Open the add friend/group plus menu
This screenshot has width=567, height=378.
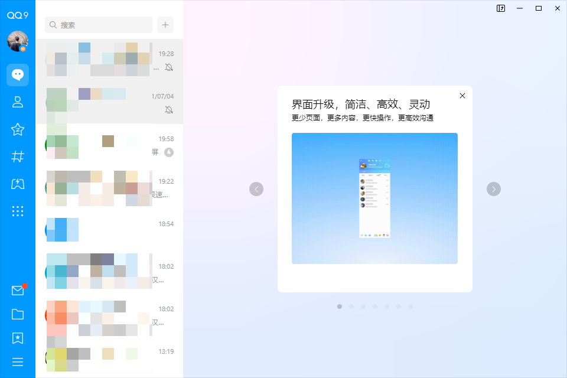click(x=165, y=25)
